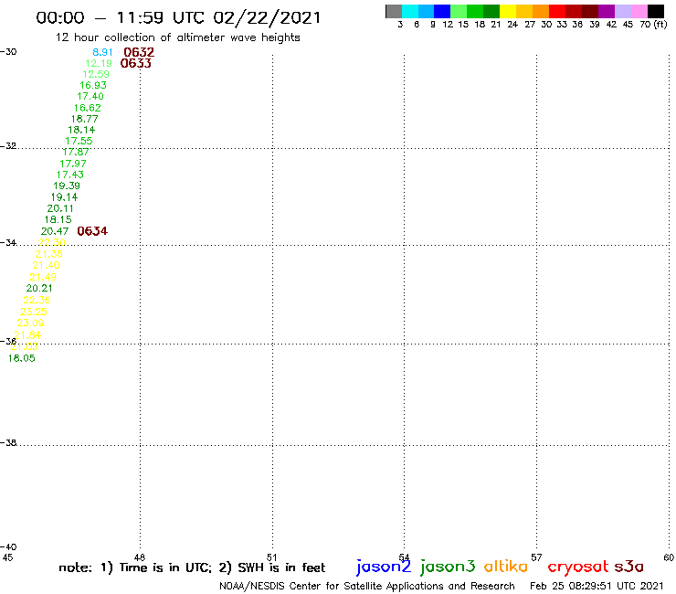Click the "Feb 25 08:29:51 UTC 2021" timestamp
This screenshot has width=676, height=594.
click(597, 586)
